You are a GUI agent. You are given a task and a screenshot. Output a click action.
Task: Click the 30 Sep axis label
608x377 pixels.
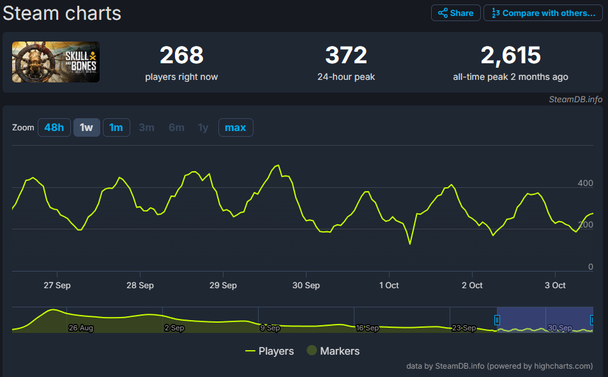(x=306, y=286)
